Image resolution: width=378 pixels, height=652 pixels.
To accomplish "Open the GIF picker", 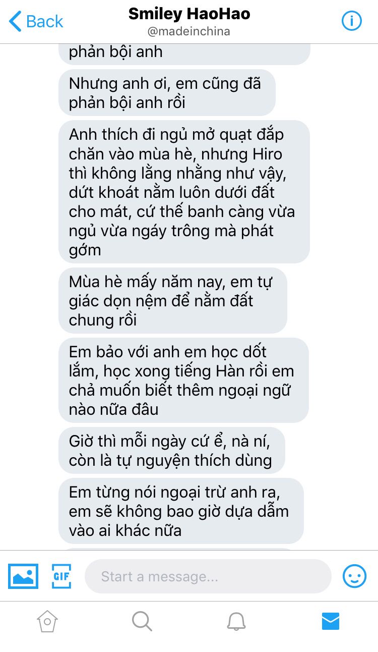I will pos(61,576).
